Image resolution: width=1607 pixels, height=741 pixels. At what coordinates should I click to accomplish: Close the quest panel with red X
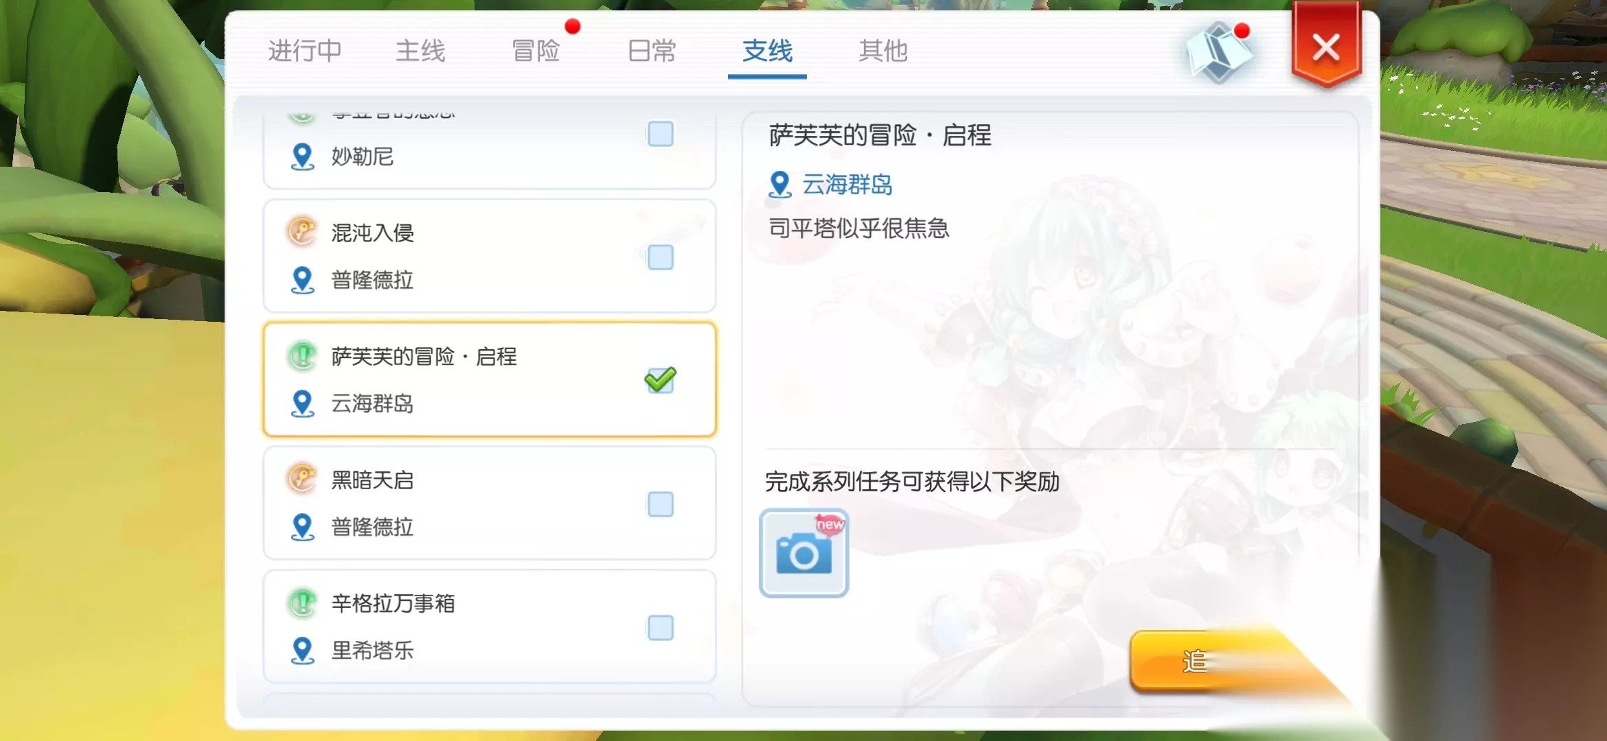coord(1325,48)
